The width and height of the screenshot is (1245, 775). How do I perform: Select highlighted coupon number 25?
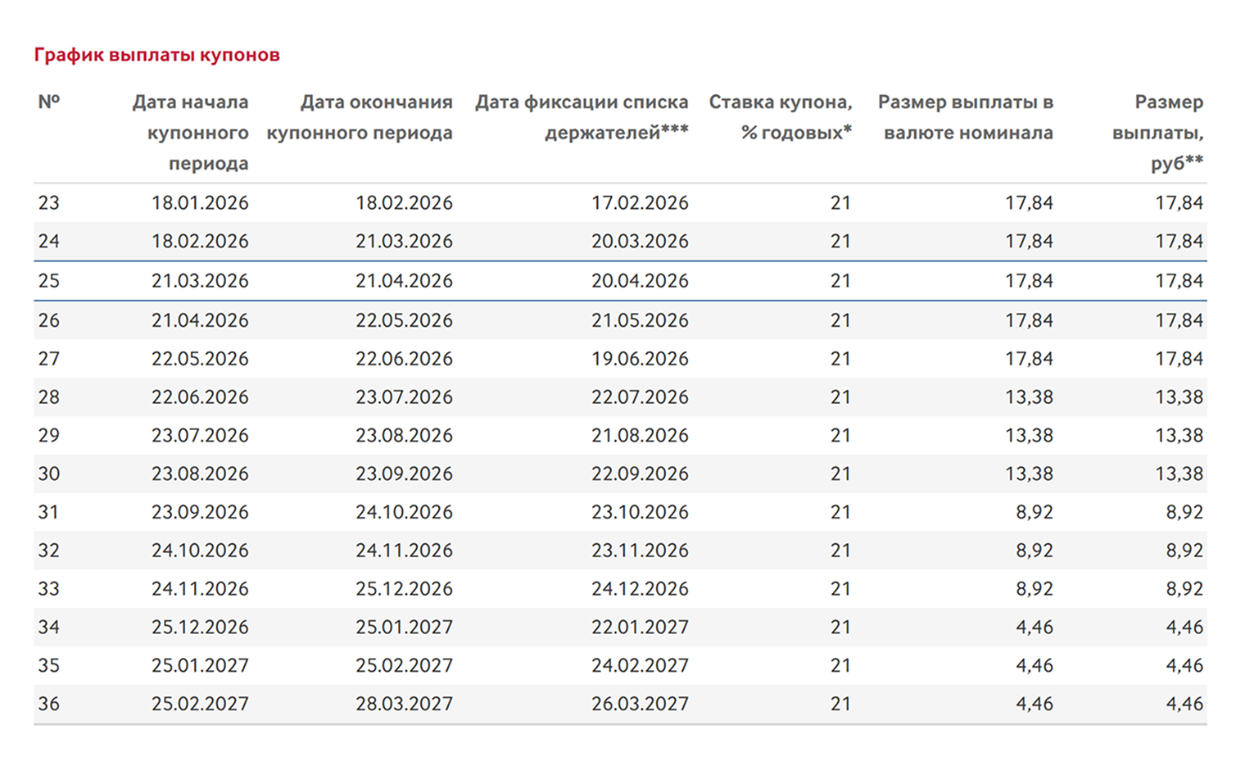click(49, 281)
